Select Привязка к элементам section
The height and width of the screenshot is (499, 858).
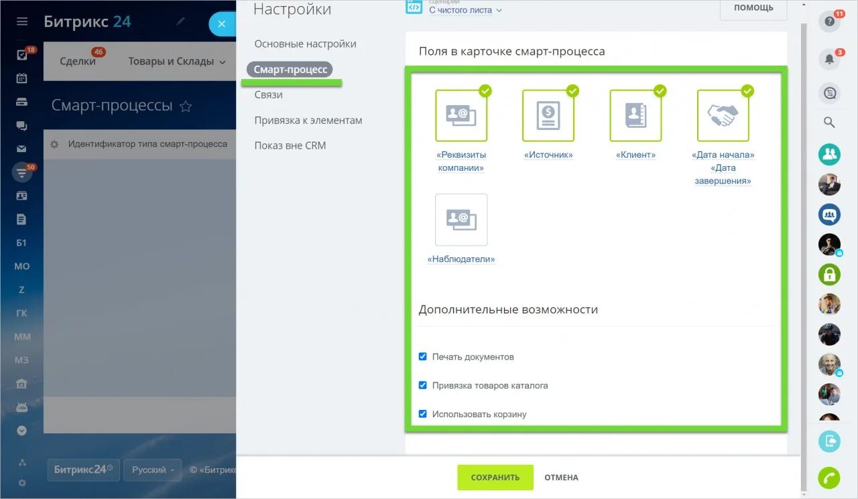click(x=308, y=121)
